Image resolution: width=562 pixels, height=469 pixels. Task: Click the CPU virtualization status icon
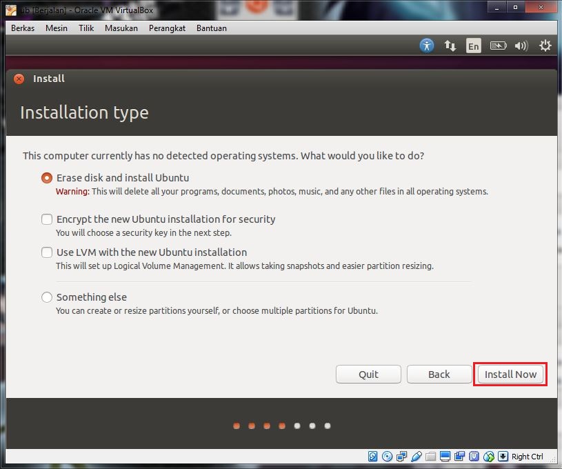click(x=474, y=456)
